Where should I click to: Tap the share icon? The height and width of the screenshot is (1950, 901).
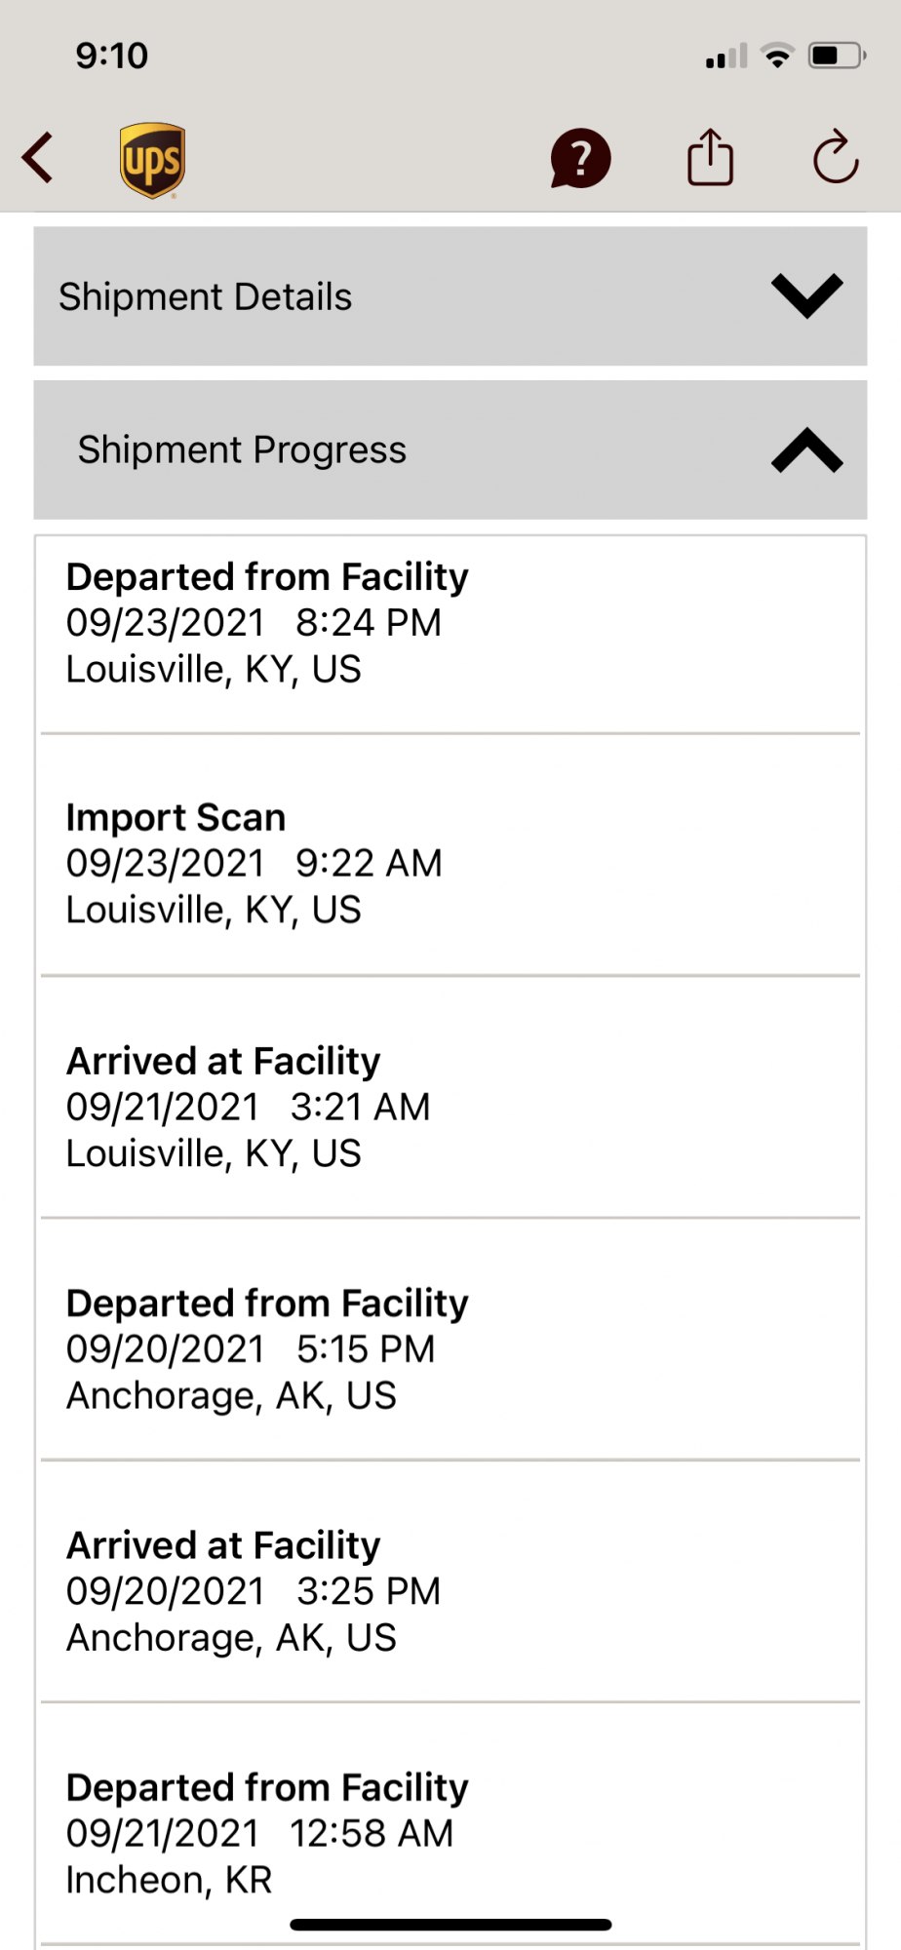click(x=710, y=158)
